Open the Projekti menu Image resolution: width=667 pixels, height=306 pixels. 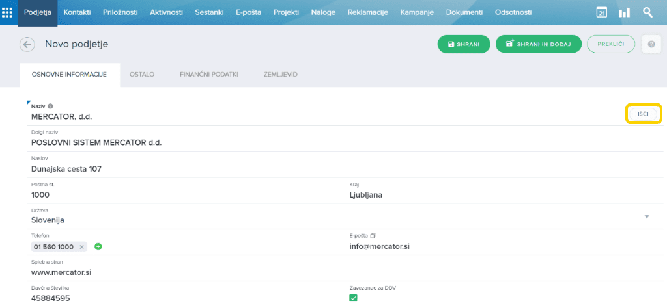[x=287, y=12]
